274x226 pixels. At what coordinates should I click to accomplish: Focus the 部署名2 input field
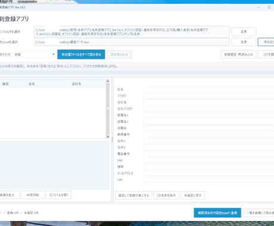209,121
